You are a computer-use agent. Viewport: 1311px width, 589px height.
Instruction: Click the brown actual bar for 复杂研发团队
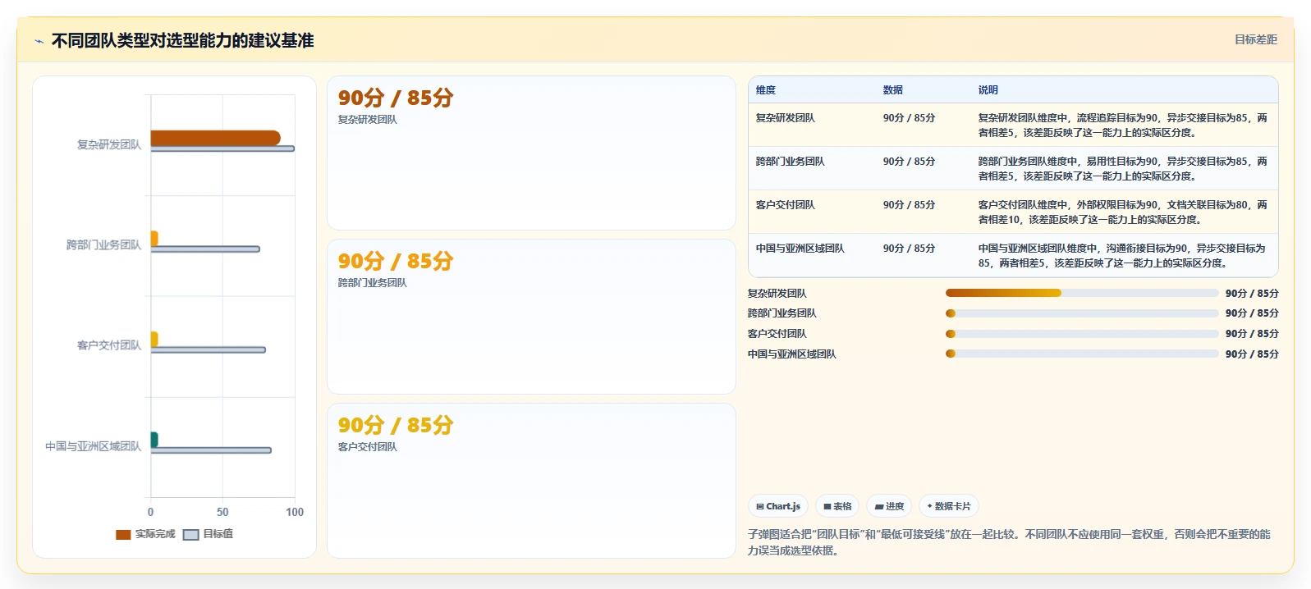(x=215, y=138)
